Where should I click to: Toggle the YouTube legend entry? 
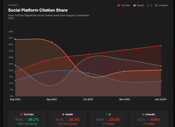click(124, 6)
